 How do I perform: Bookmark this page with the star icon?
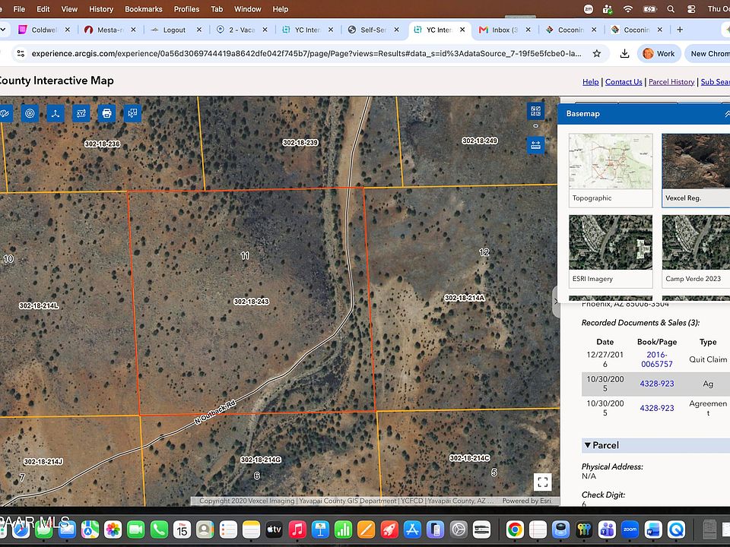[596, 53]
